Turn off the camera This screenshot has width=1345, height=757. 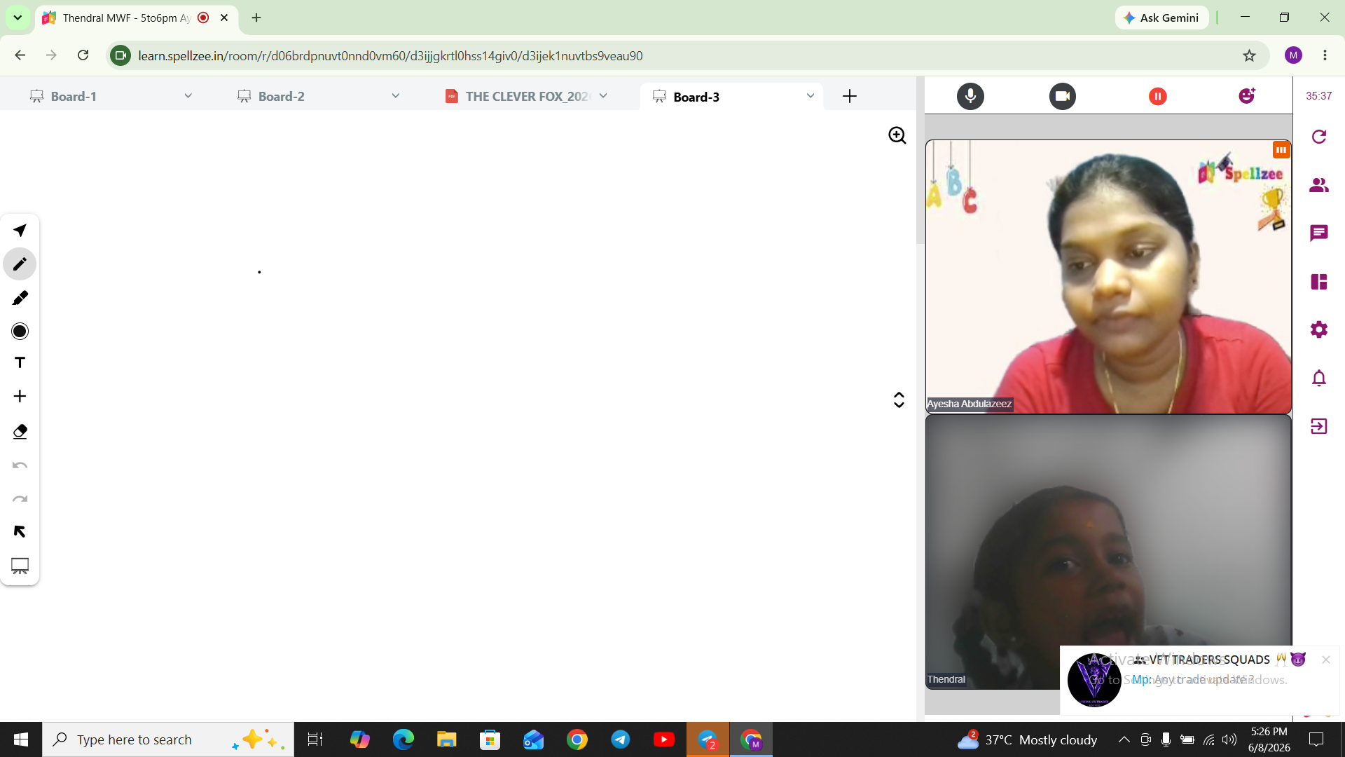click(x=1062, y=96)
